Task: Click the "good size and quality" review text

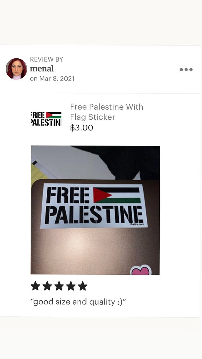Action: pyautogui.click(x=79, y=302)
